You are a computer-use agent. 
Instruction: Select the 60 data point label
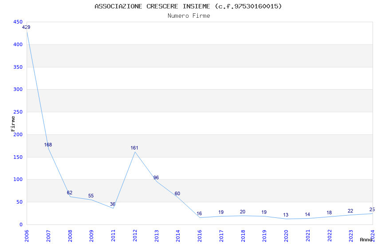click(x=177, y=193)
